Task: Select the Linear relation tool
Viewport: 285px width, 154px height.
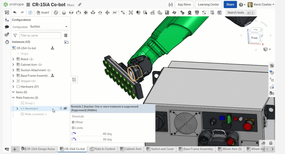Action: 204,12
